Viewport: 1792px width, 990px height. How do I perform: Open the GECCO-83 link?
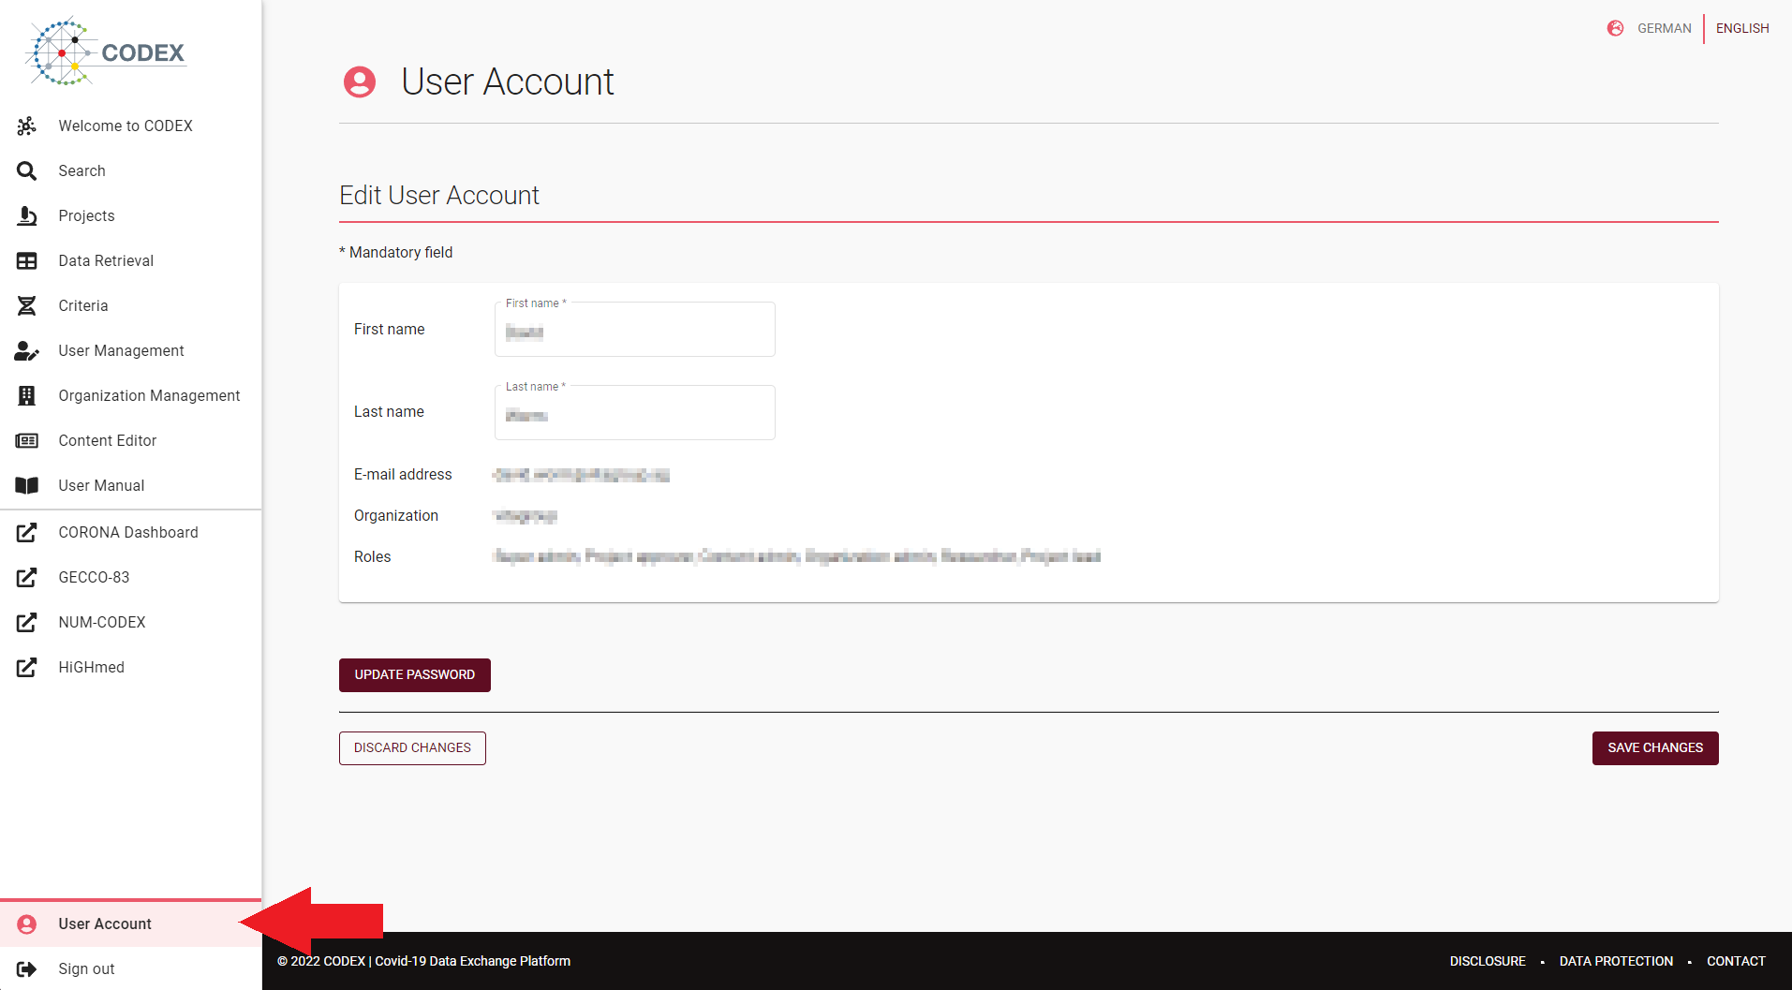click(130, 577)
